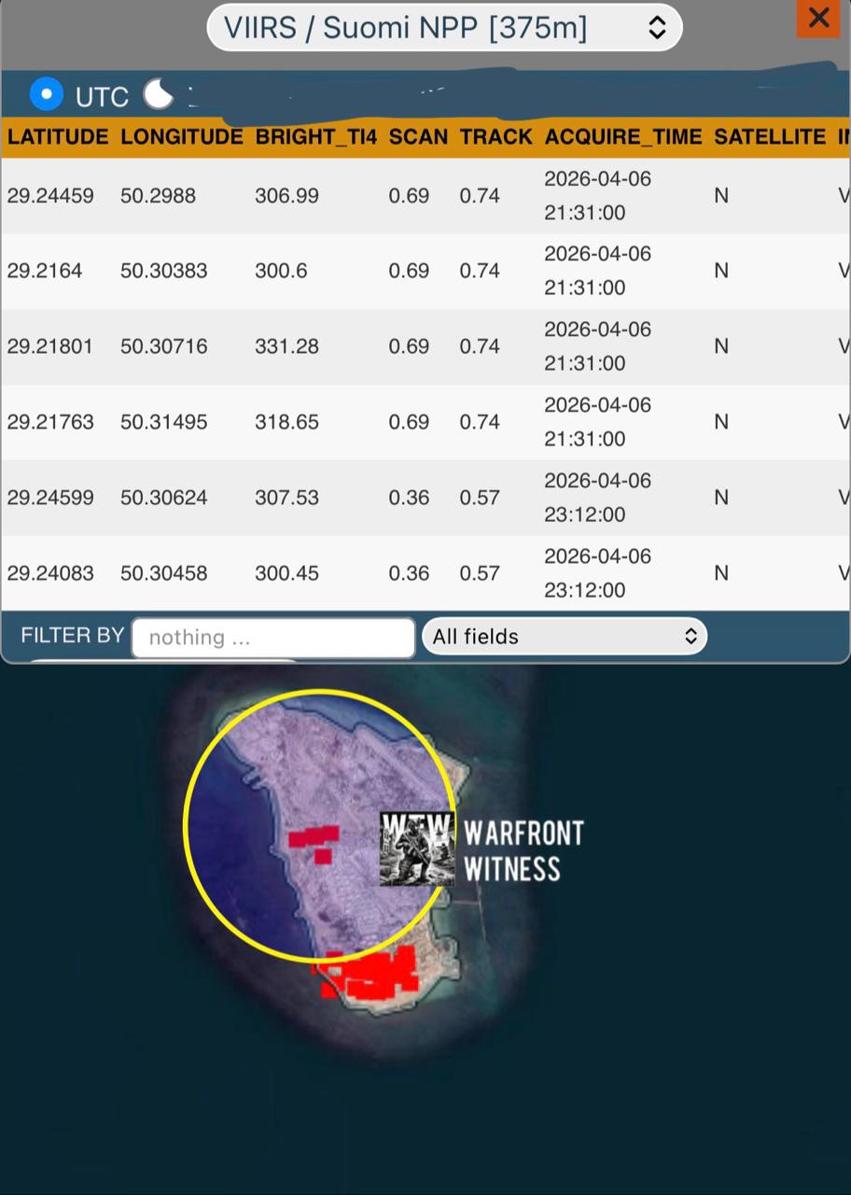Click satellite value N in the 29.2164 row
Image resolution: width=851 pixels, height=1195 pixels.
pos(721,272)
